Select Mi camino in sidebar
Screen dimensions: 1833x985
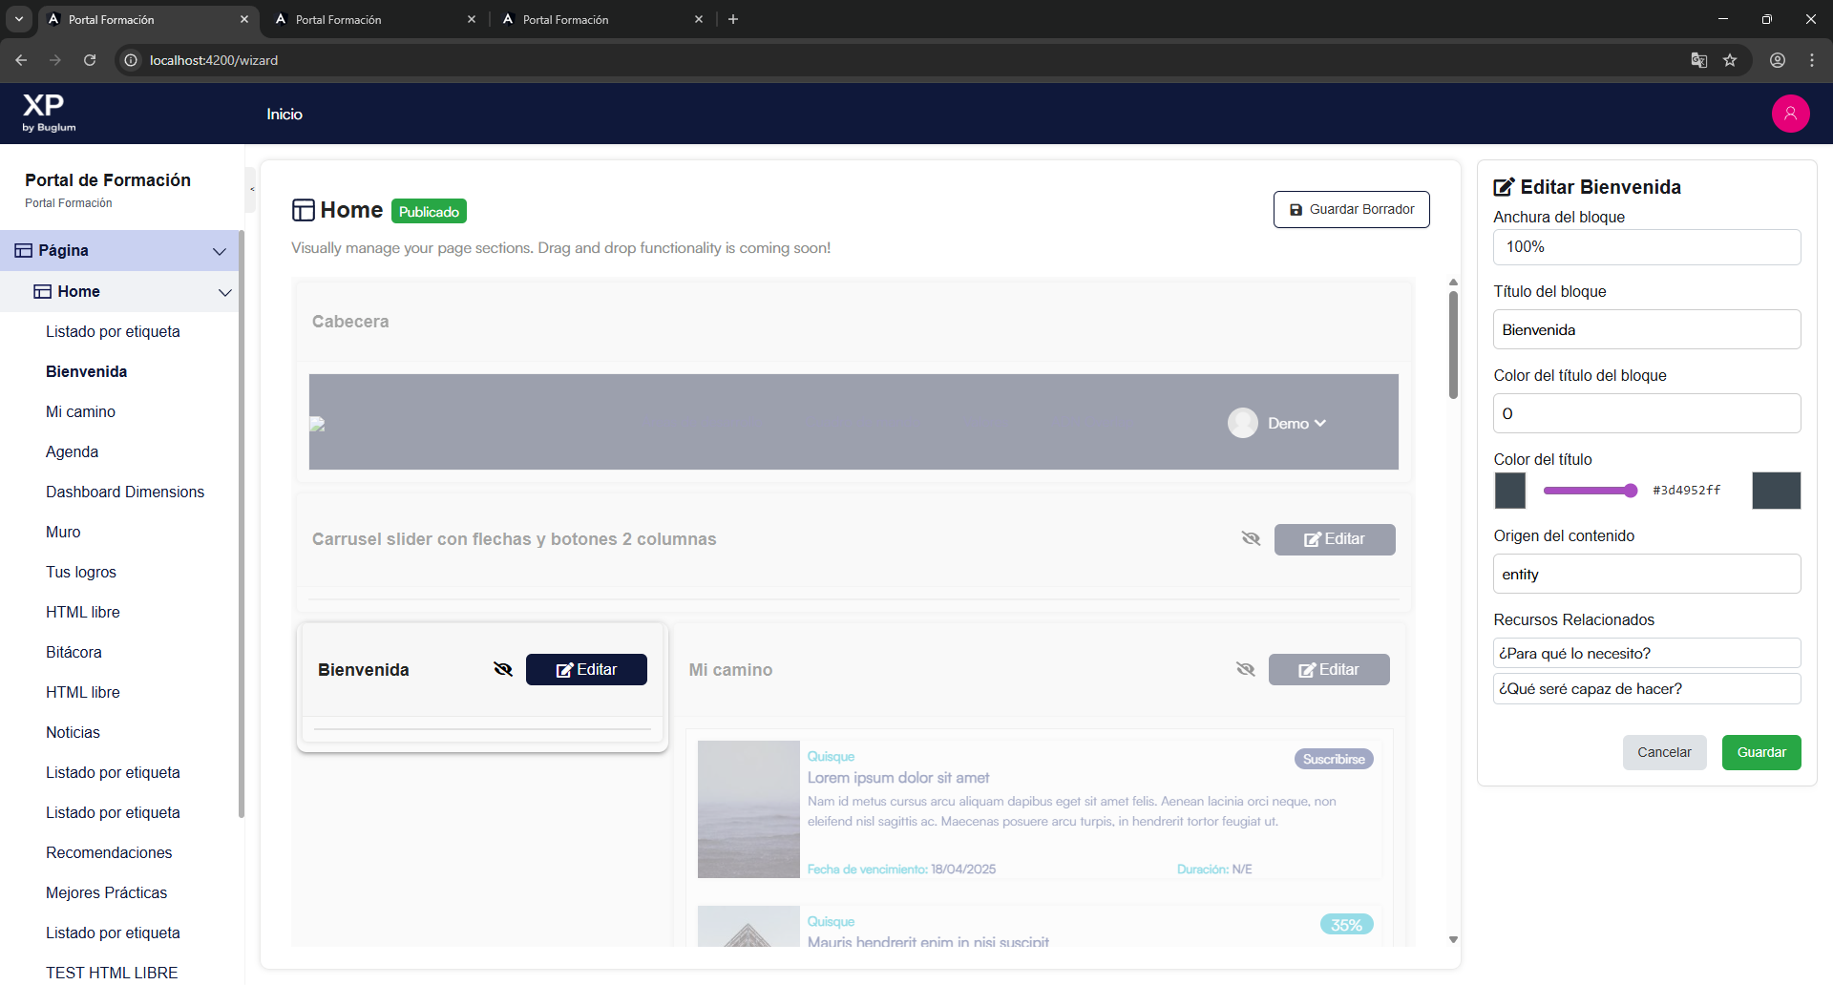pyautogui.click(x=80, y=411)
